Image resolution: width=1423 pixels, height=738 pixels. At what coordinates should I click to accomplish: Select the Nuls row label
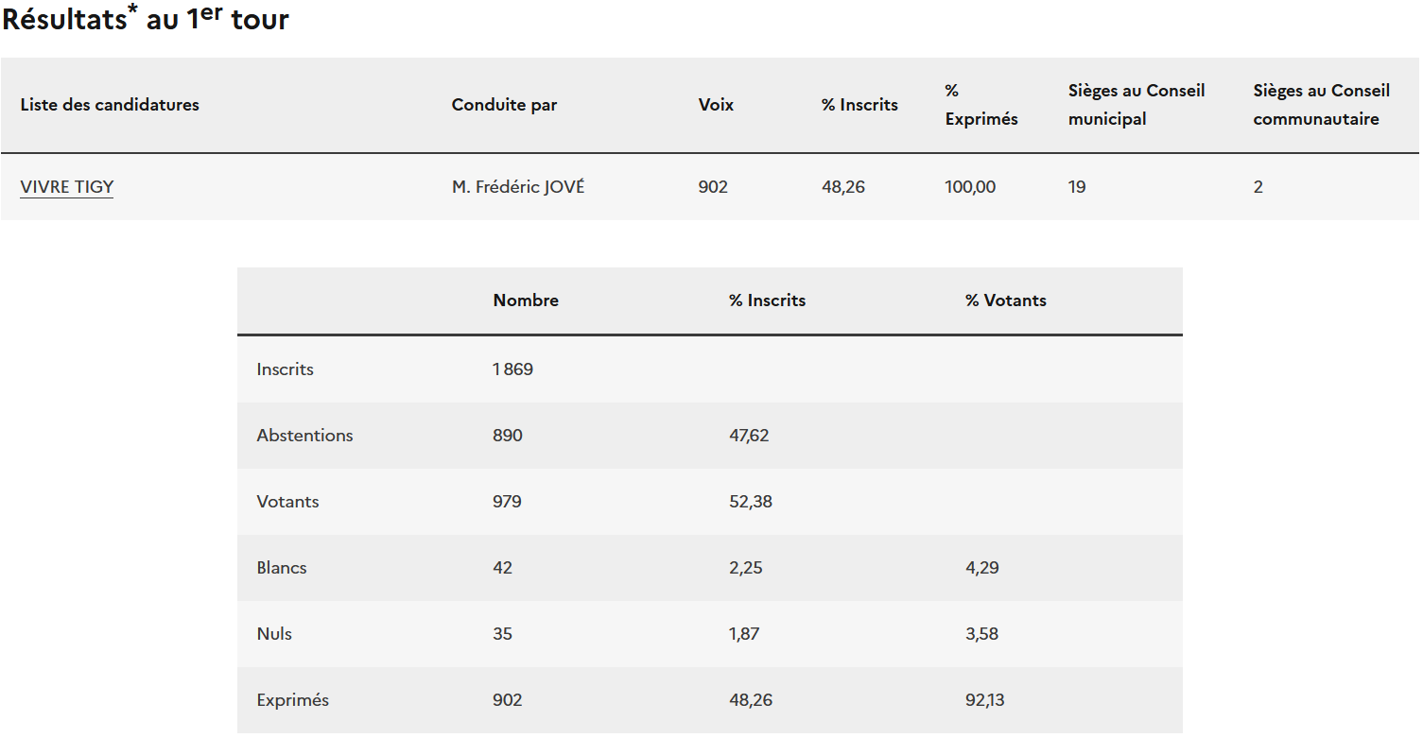(x=274, y=634)
